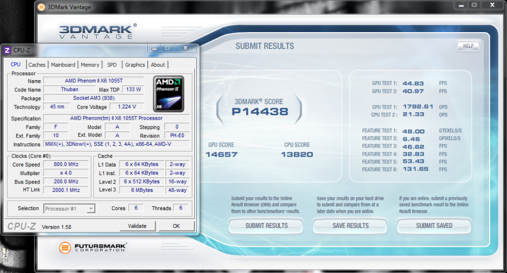Click the Validate button in CPU-Z
Screen dimensions: 507x273
click(137, 226)
